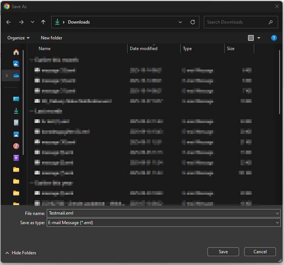Open Documents folder in sidebar

(x=16, y=123)
